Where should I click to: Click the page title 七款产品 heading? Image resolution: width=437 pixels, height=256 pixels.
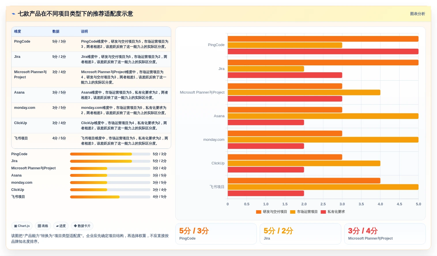pyautogui.click(x=76, y=14)
